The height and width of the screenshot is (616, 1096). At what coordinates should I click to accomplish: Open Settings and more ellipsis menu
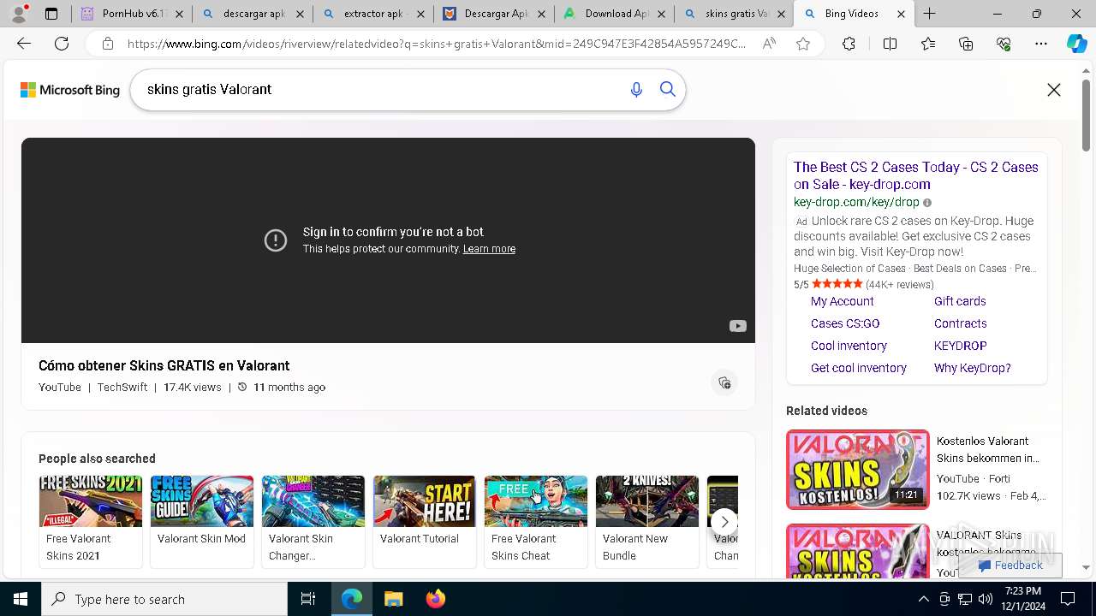(1041, 44)
